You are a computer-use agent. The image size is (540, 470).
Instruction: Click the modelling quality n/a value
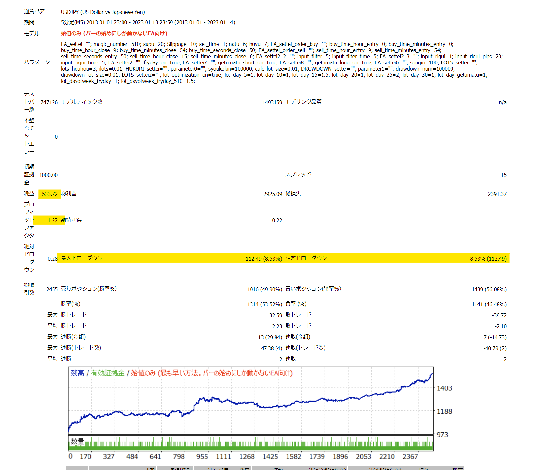pyautogui.click(x=503, y=102)
